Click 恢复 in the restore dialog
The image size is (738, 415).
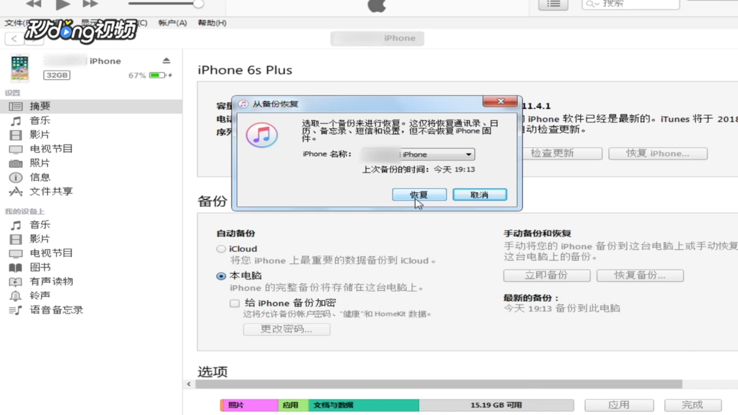pyautogui.click(x=419, y=195)
